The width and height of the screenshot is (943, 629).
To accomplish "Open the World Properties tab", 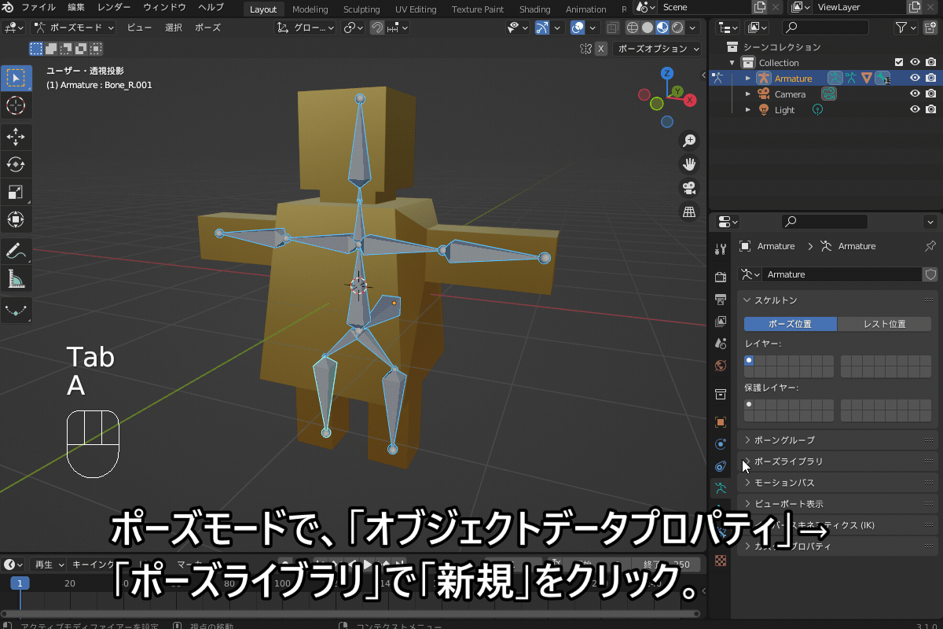I will pos(720,365).
